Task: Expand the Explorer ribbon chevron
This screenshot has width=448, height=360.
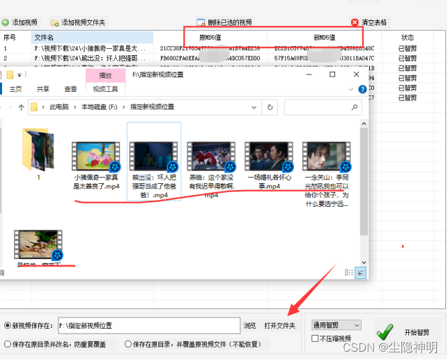Action: [x=351, y=89]
